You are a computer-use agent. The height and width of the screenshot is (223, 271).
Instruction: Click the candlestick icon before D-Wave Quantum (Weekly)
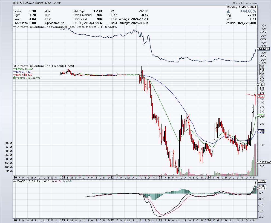15,66
